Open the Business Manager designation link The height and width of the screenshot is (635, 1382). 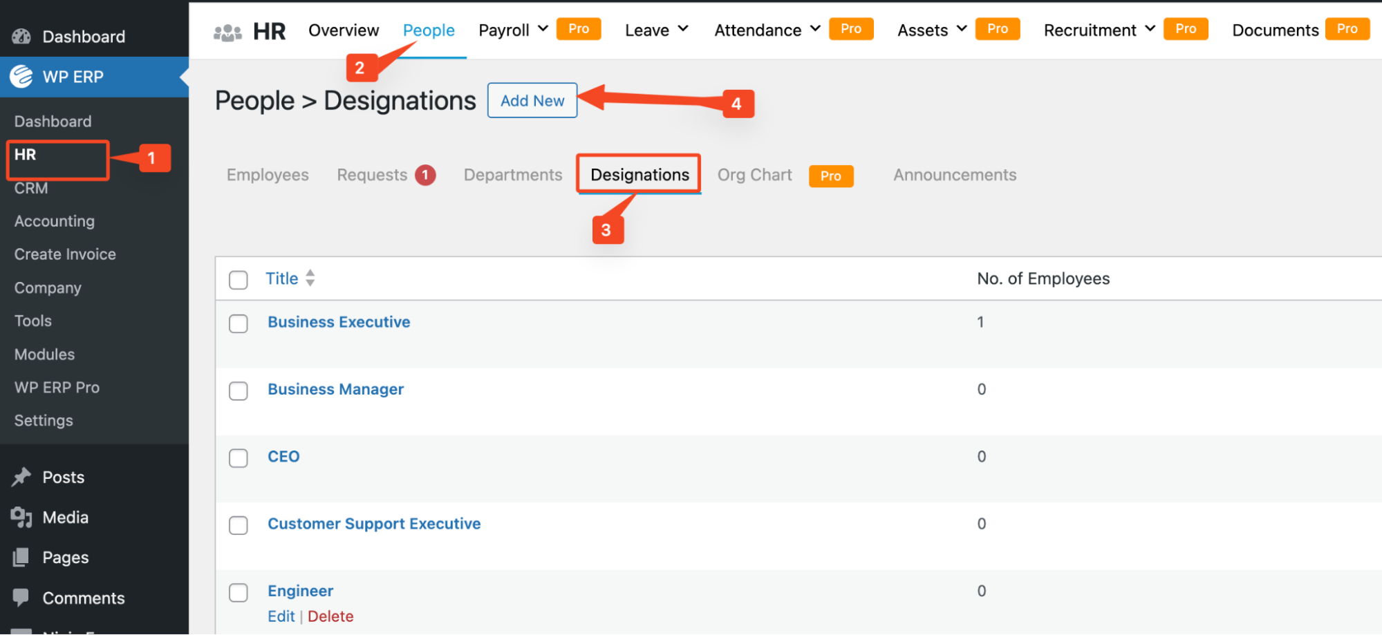(x=335, y=389)
